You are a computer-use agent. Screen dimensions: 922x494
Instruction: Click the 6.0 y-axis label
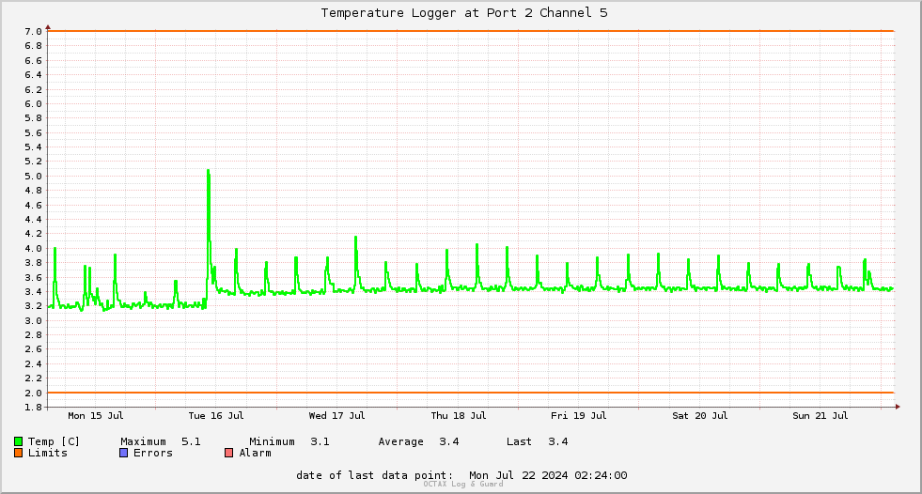[x=33, y=104]
